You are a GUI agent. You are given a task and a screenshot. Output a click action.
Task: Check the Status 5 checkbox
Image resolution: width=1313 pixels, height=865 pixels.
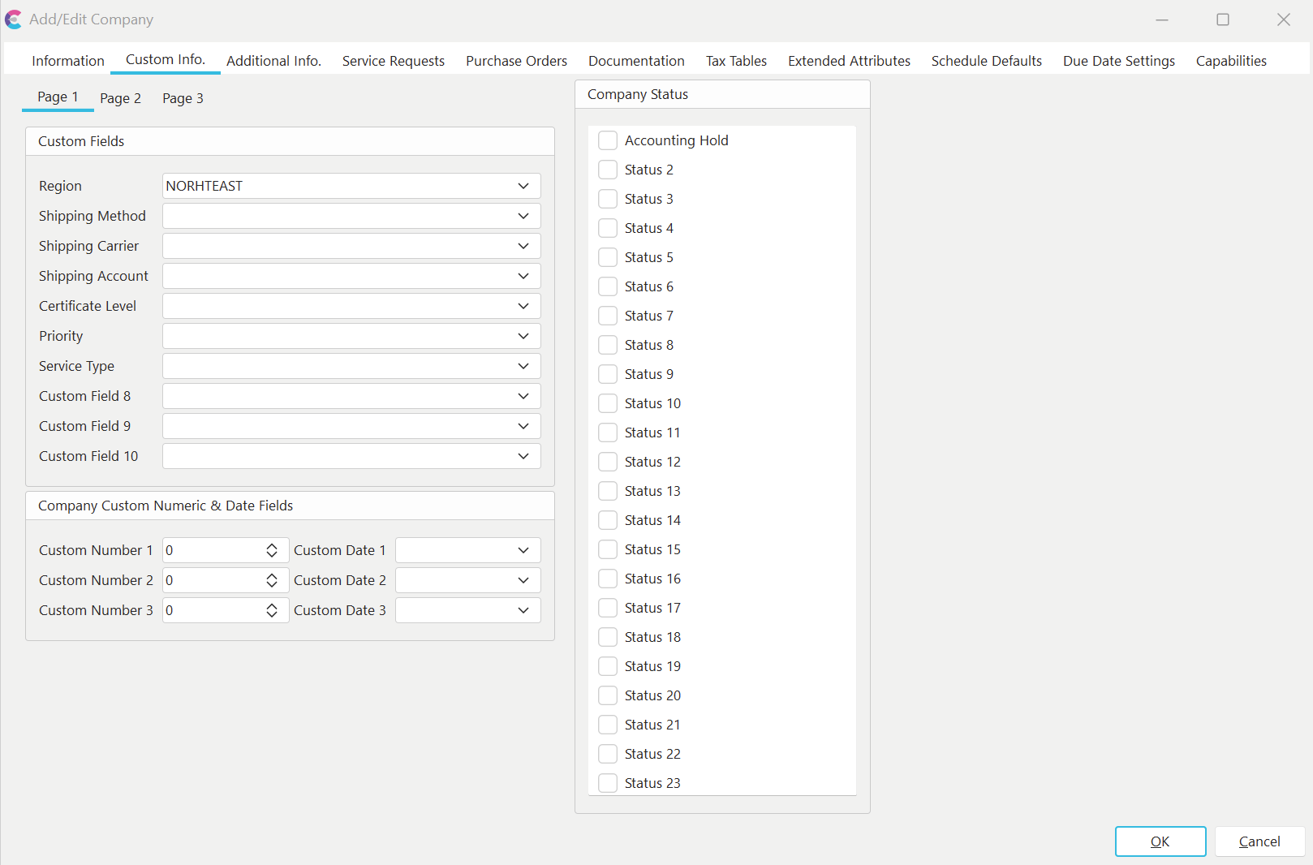point(608,257)
